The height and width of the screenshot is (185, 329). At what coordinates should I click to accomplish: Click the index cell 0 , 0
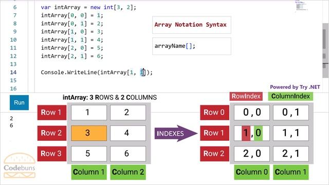tap(252, 113)
